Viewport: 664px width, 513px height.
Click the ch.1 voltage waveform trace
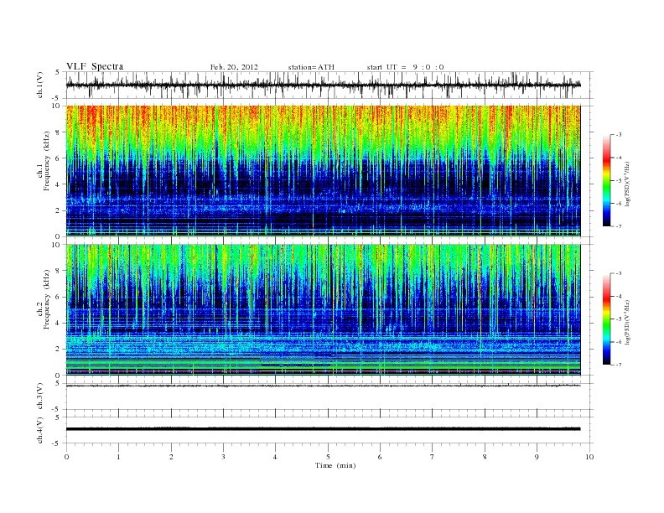pyautogui.click(x=323, y=85)
